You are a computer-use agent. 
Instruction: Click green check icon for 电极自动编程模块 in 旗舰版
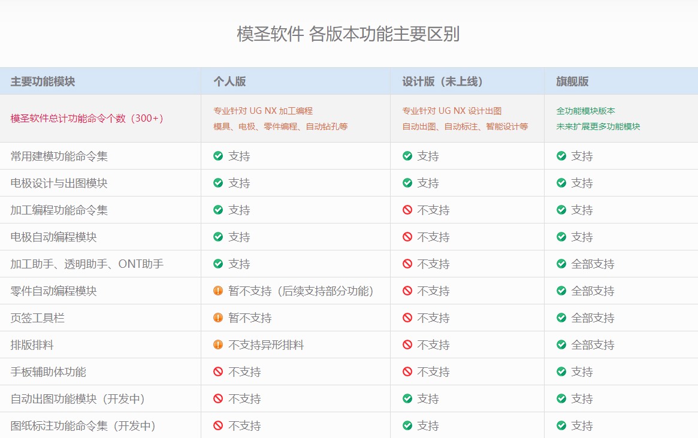(561, 237)
